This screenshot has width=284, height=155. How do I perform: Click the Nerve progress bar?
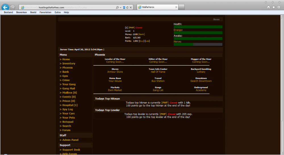pos(198,44)
